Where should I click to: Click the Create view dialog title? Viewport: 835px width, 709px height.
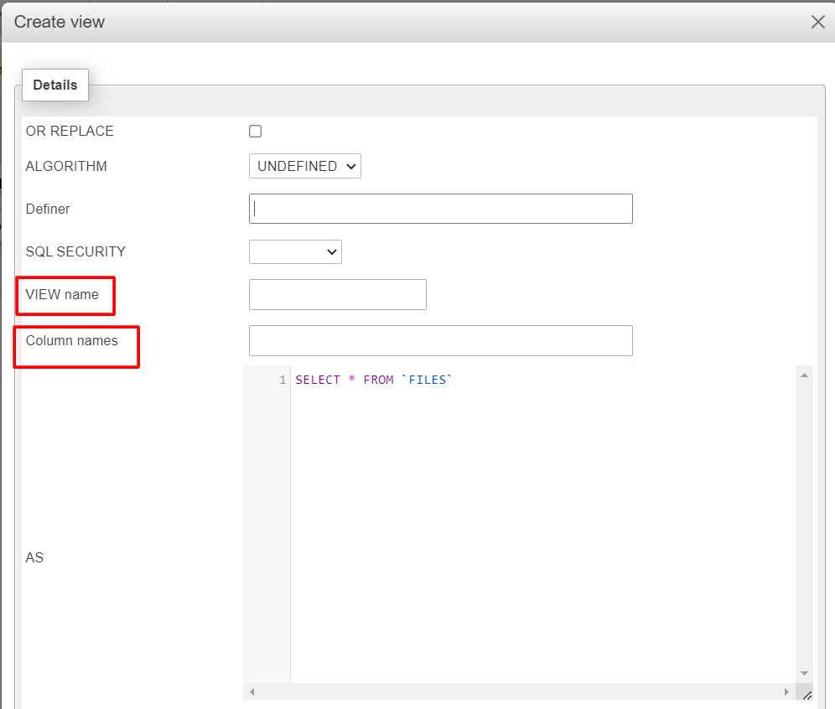[x=60, y=22]
